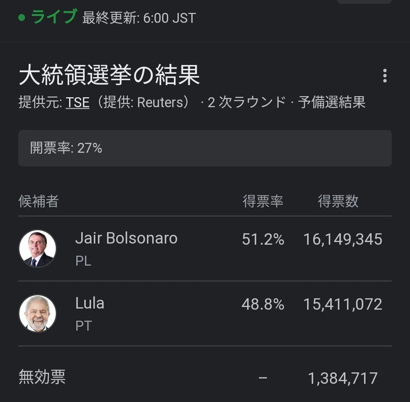Click Bolsonaro's 51.2% vote share
410x402 pixels.
263,239
